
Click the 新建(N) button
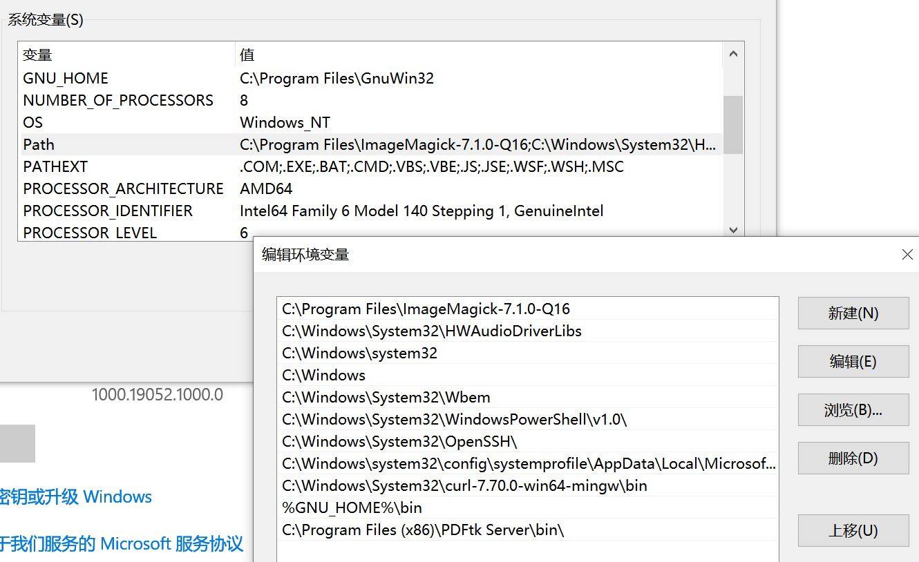[x=853, y=313]
